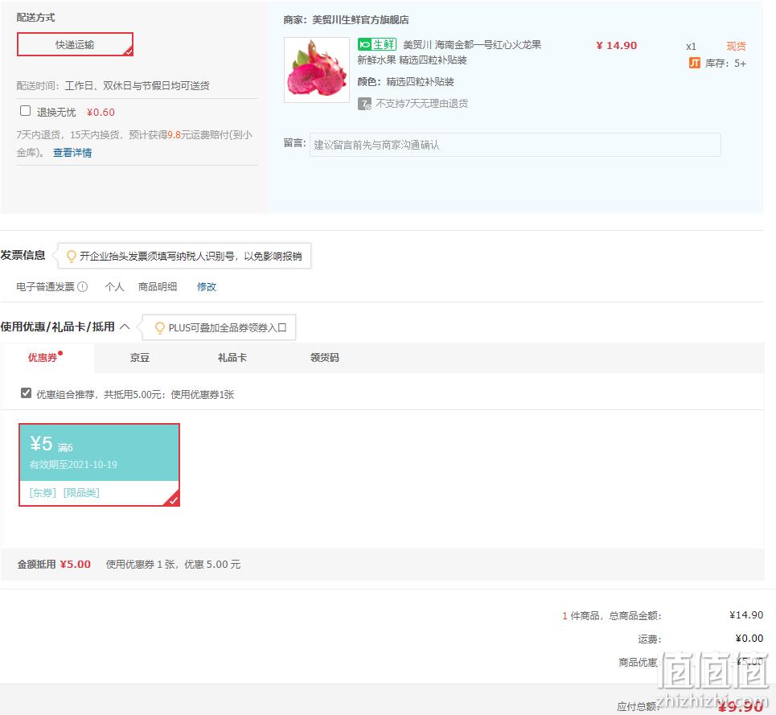This screenshot has width=776, height=715.
Task: Click the 留言 message input field
Action: [515, 145]
